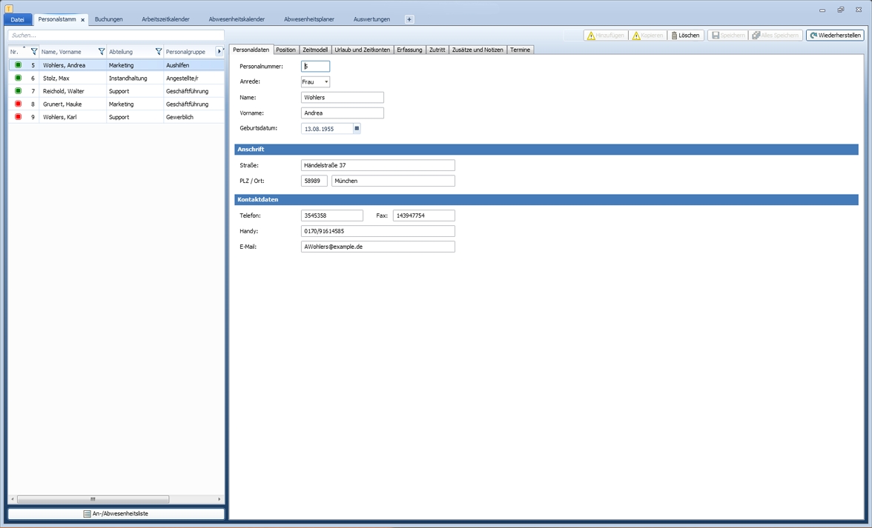Click the Geburtsdatum date field
The height and width of the screenshot is (528, 872).
point(327,129)
